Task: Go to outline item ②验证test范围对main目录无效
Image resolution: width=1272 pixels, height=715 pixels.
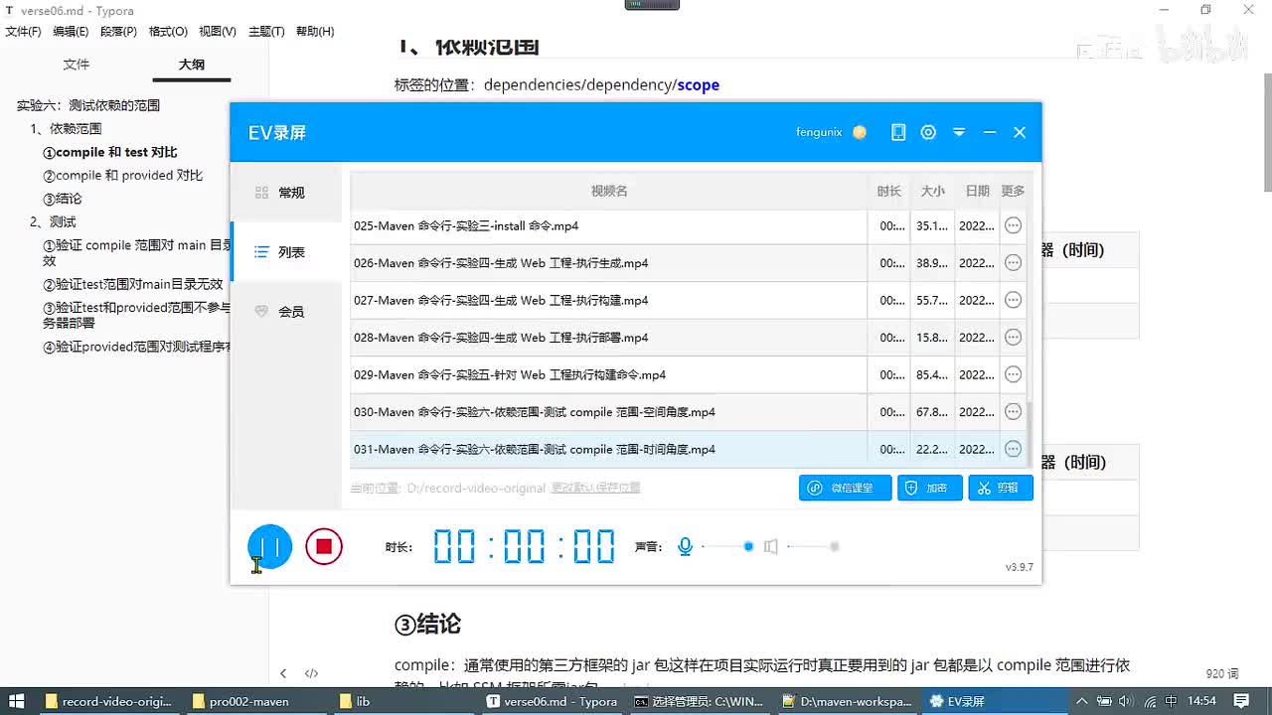Action: click(133, 284)
